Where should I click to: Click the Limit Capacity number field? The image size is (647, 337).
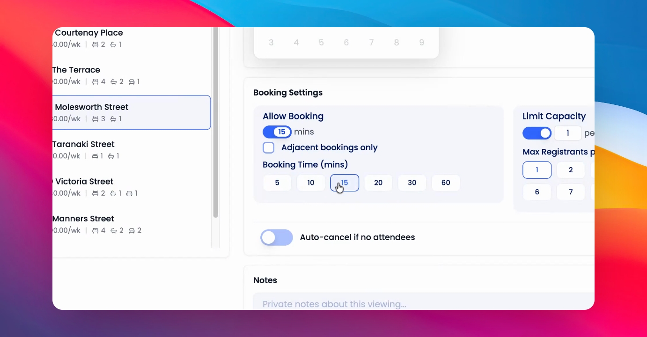(568, 133)
